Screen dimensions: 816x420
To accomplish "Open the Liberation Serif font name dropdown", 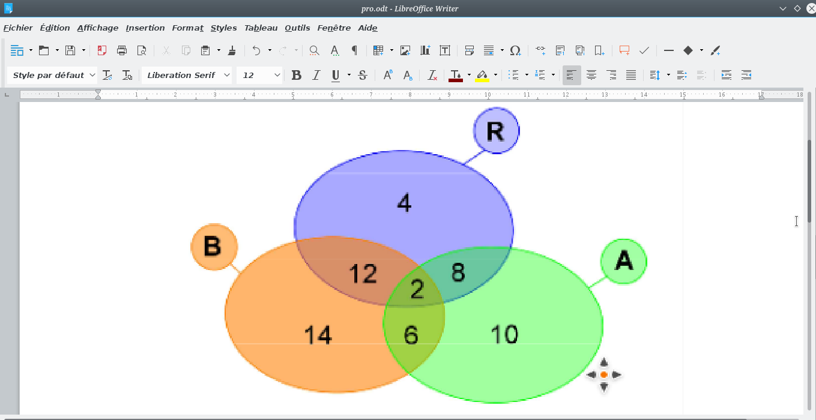I will 226,75.
